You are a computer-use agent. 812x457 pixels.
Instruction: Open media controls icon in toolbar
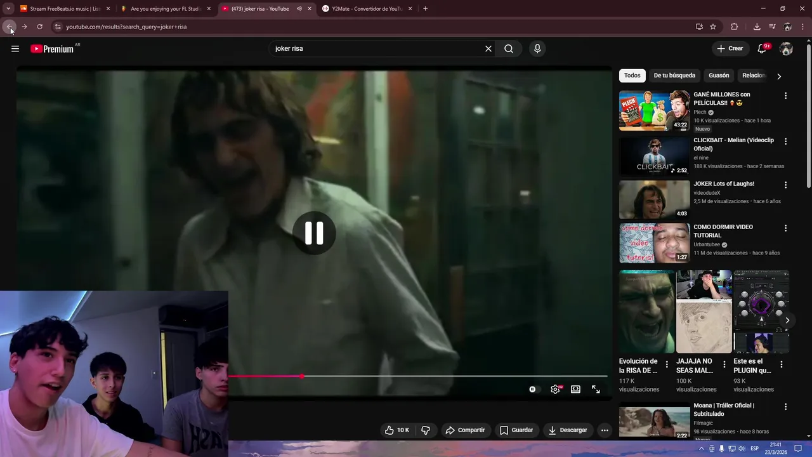(772, 27)
